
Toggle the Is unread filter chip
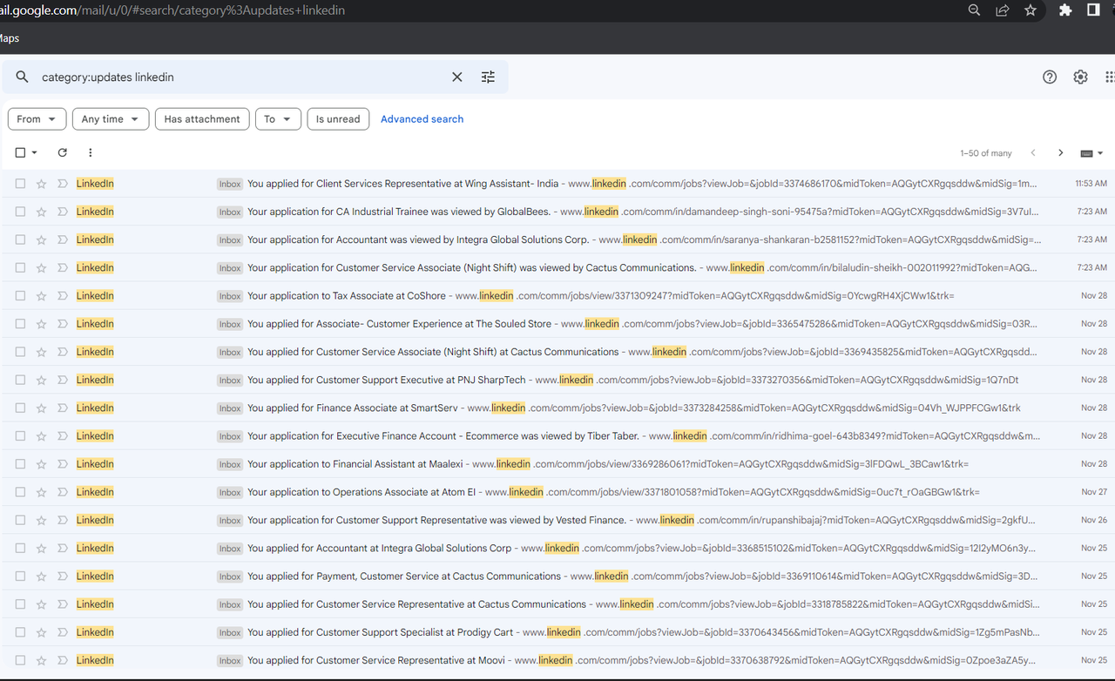tap(338, 119)
